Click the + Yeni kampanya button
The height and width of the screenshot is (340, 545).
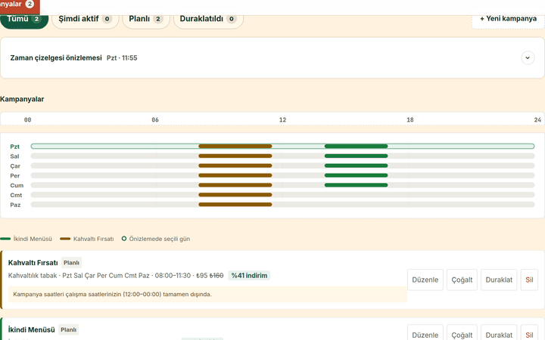[x=508, y=20]
